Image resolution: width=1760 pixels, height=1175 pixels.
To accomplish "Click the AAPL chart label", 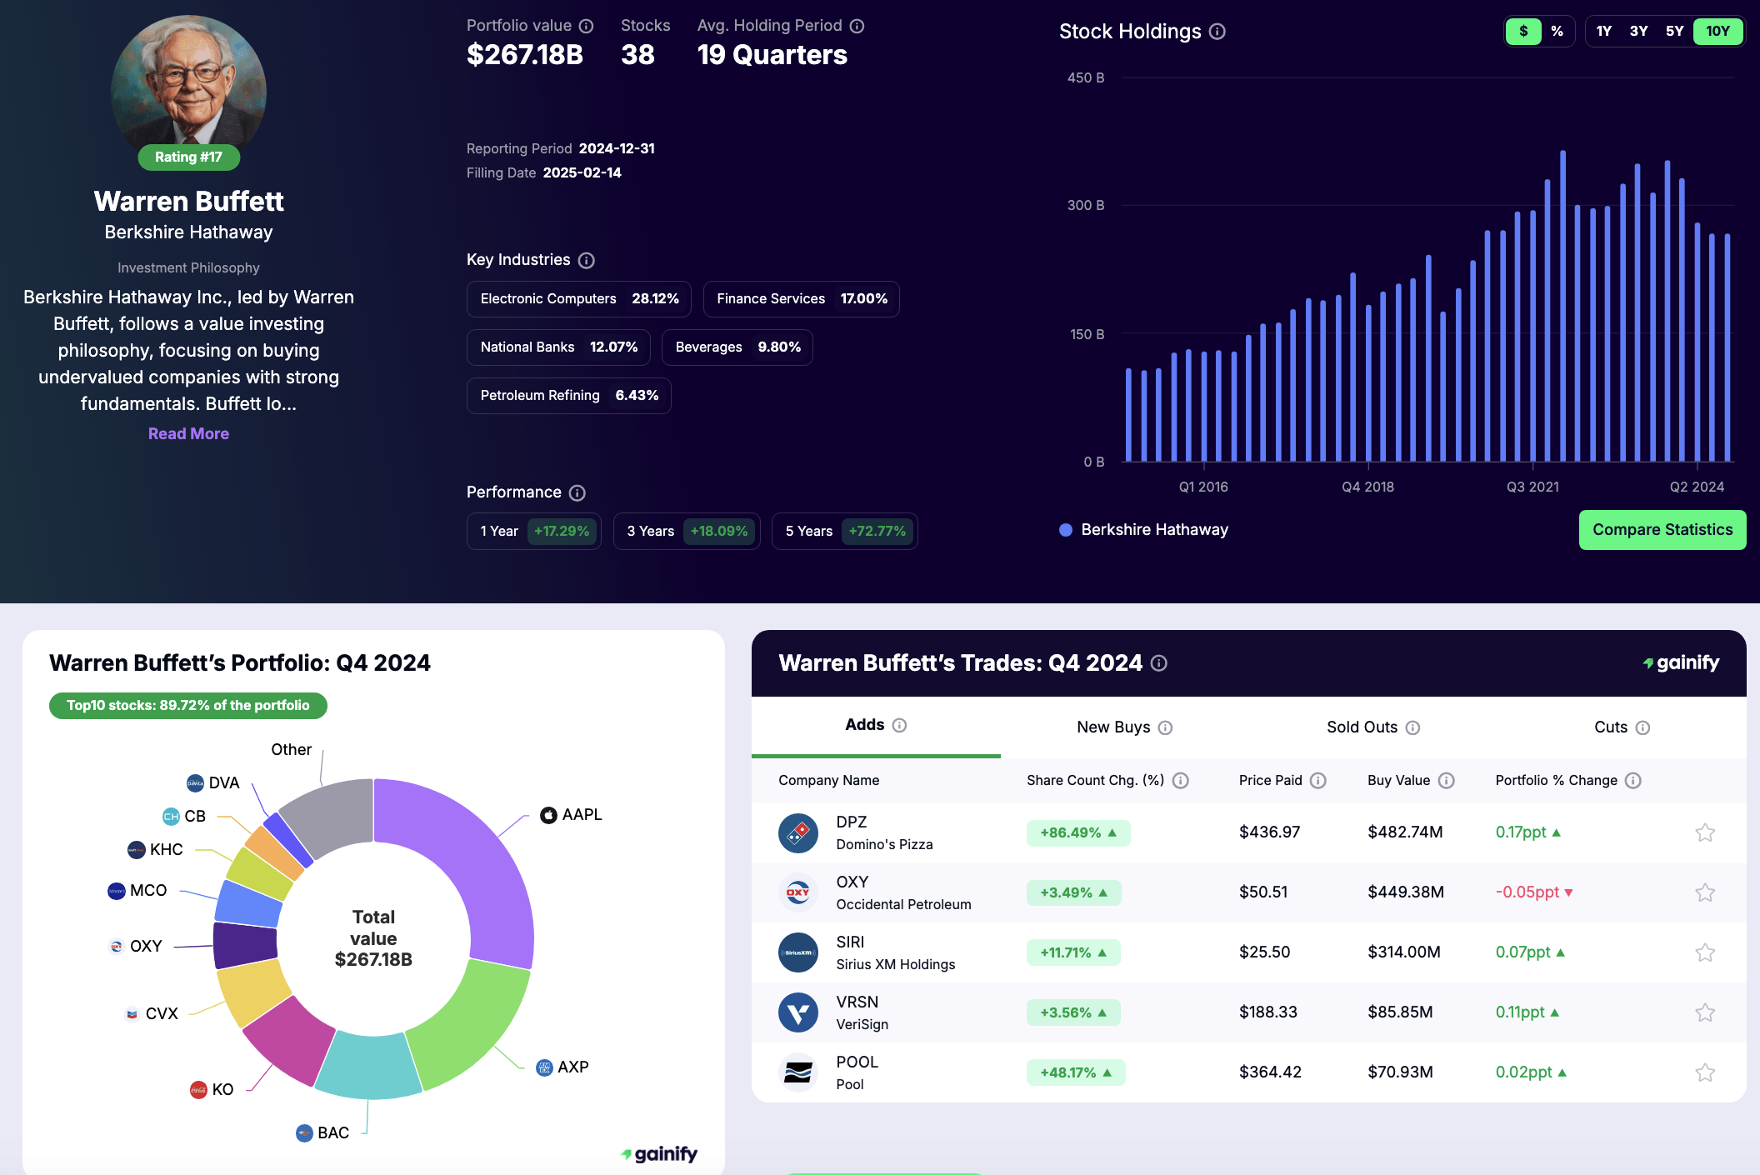I will click(x=572, y=815).
